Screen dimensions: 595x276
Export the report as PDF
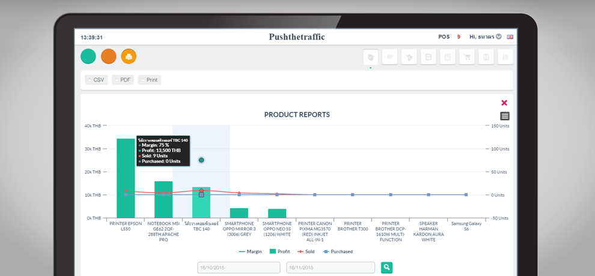(x=123, y=80)
